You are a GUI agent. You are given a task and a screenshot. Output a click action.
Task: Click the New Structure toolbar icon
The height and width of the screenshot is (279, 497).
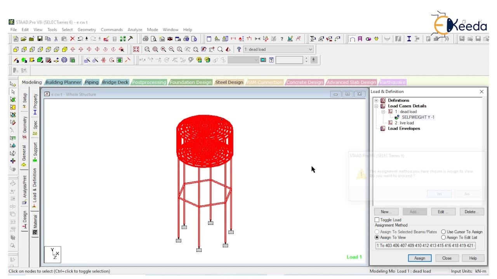tap(16, 39)
